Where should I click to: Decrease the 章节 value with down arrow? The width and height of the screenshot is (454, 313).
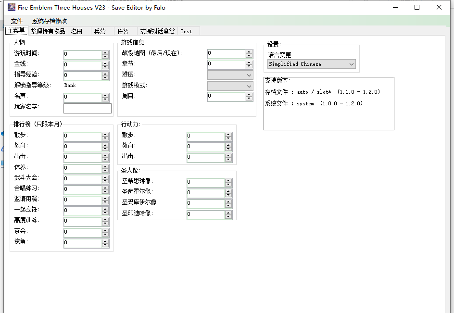(249, 67)
